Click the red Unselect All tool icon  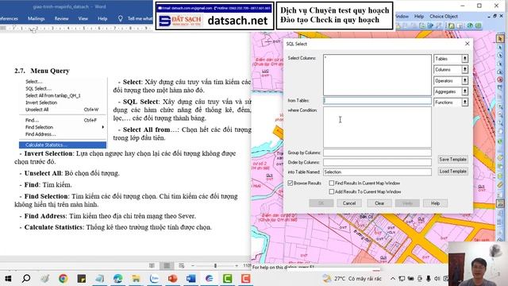click(x=500, y=79)
